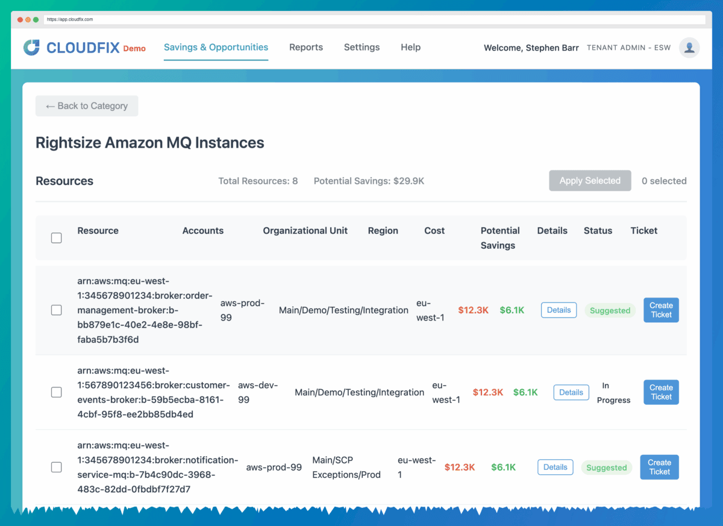Screen dimensions: 723x526
Task: Switch to the Reports tab
Action: [x=306, y=47]
